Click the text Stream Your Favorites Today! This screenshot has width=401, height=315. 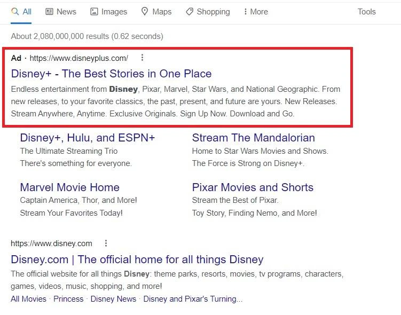(72, 213)
